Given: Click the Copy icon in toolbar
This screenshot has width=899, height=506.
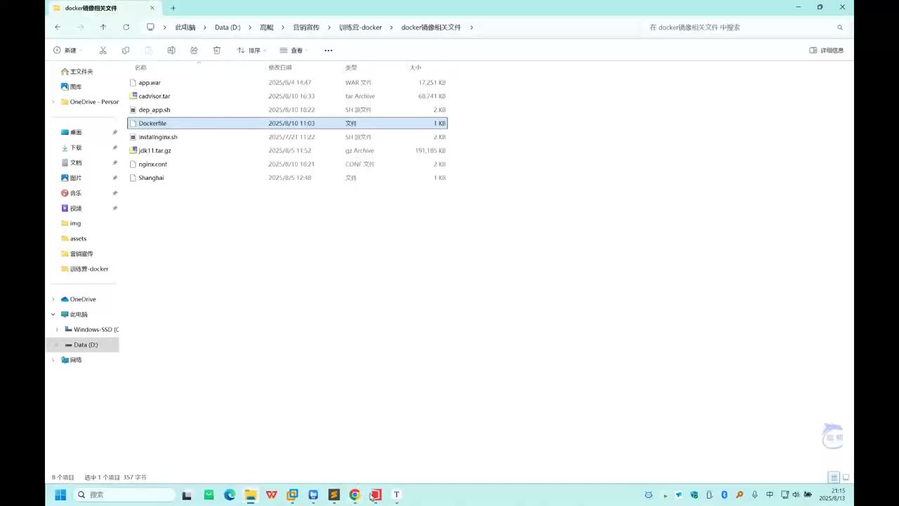Looking at the screenshot, I should 126,50.
